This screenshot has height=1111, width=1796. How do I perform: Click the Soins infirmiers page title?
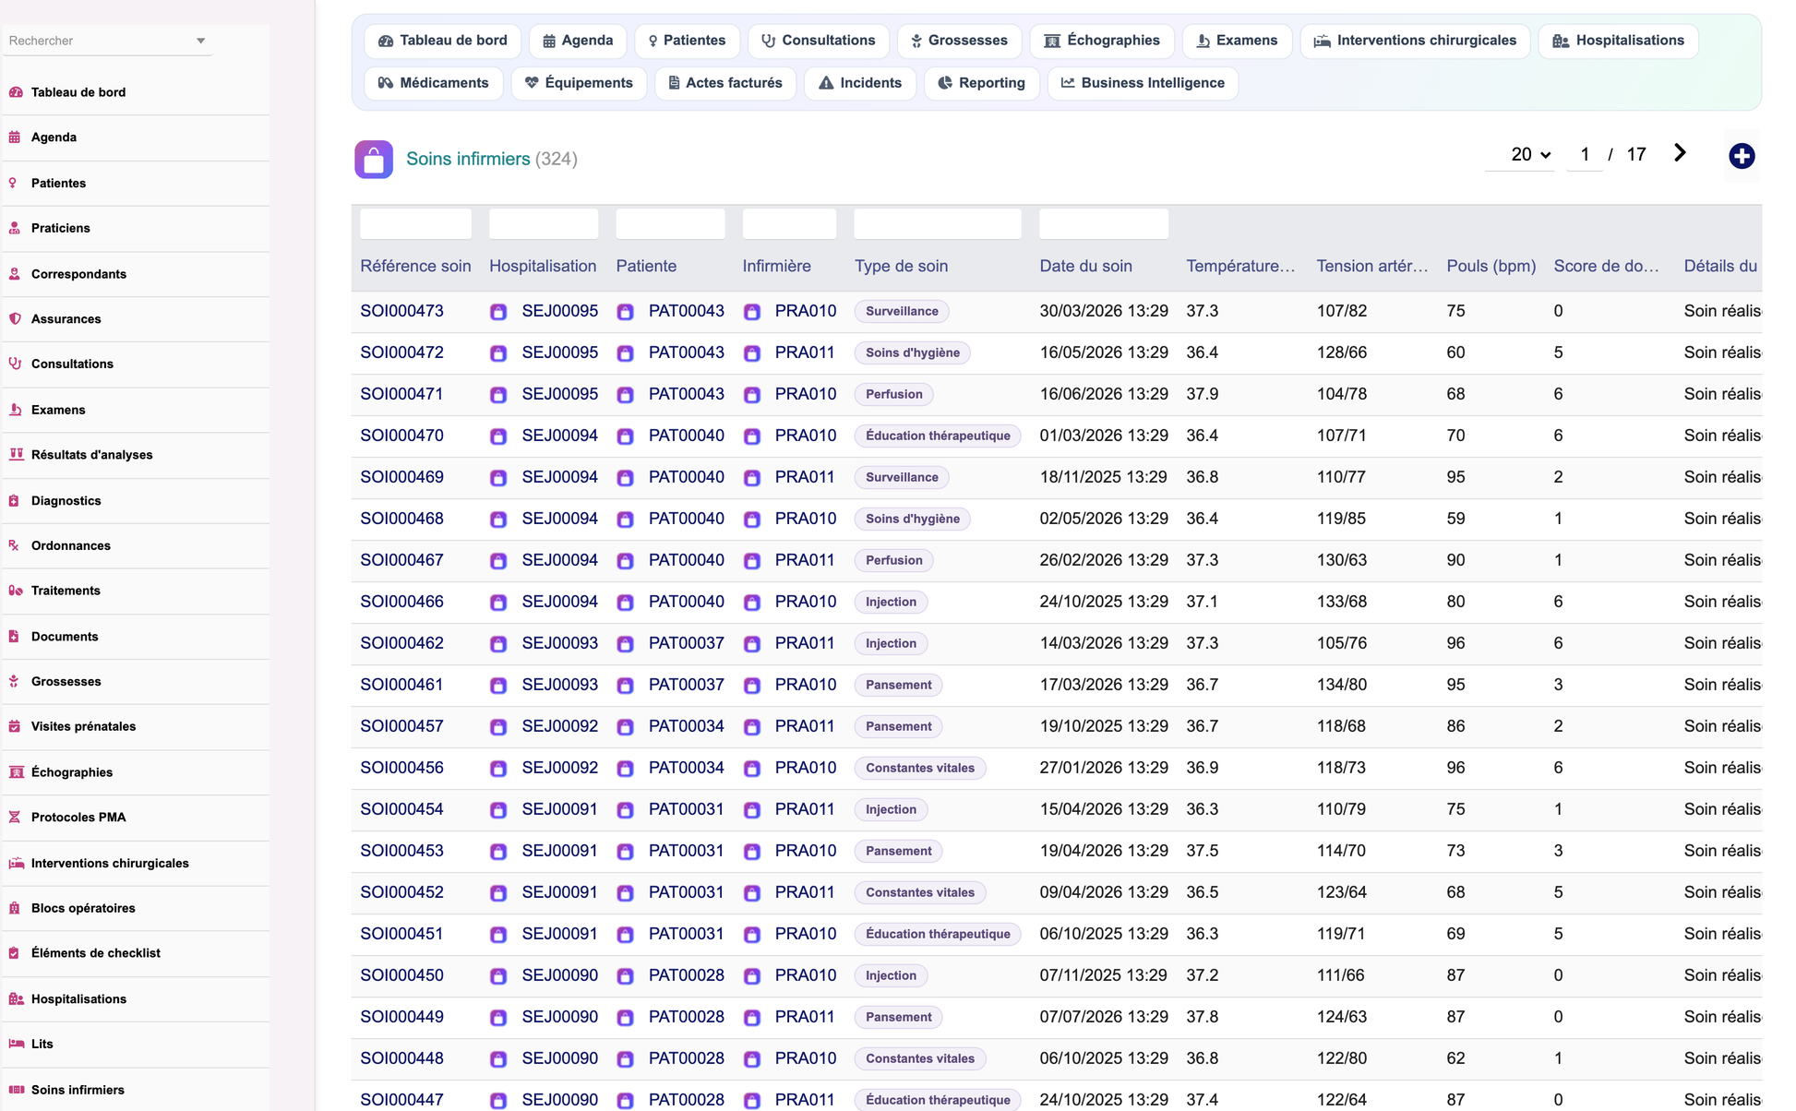(x=468, y=159)
